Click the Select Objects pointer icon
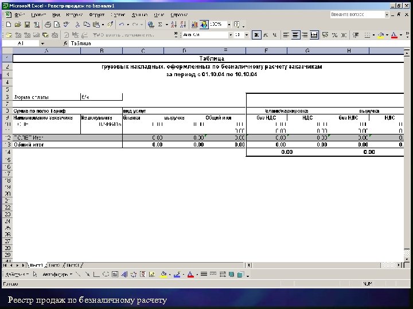 [35, 275]
